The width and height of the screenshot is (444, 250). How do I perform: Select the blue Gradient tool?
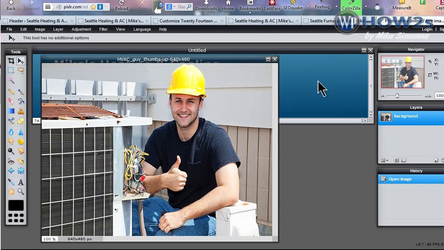(x=11, y=111)
